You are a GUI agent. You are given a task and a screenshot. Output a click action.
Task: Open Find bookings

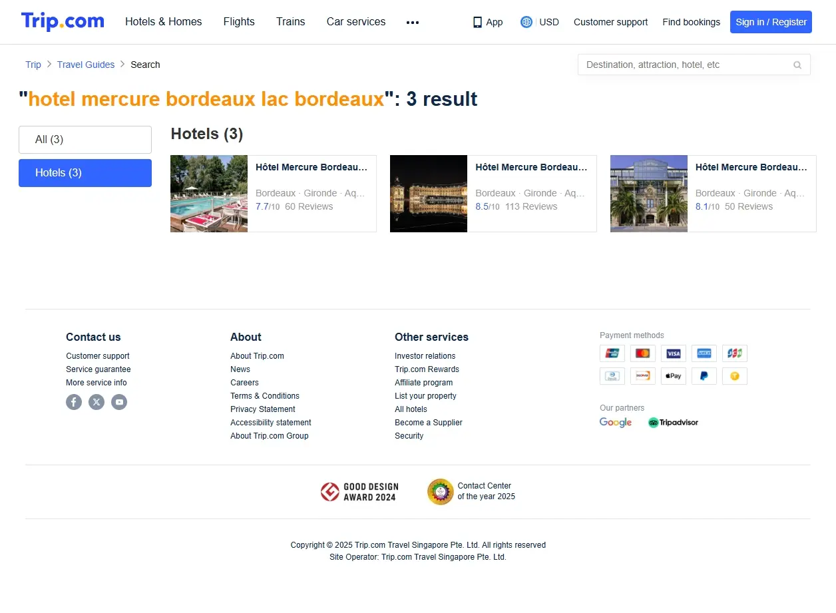coord(691,22)
